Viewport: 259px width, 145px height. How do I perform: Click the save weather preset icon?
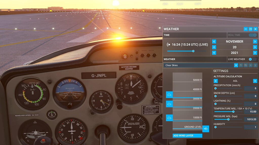point(241,65)
